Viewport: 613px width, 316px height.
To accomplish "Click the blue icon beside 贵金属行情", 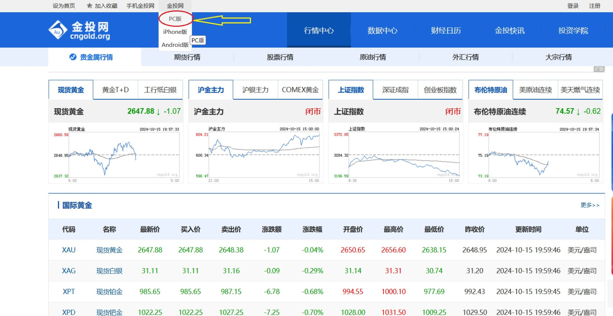I will [x=73, y=57].
